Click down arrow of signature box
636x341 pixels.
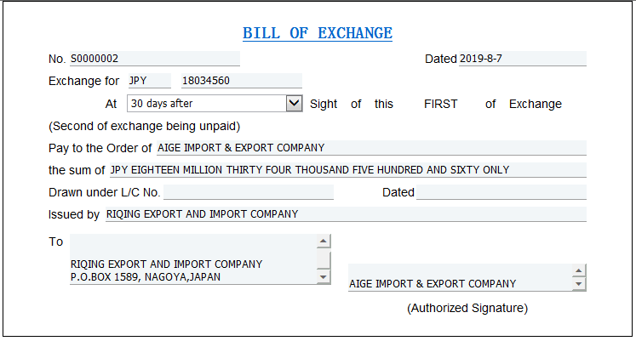pyautogui.click(x=579, y=284)
